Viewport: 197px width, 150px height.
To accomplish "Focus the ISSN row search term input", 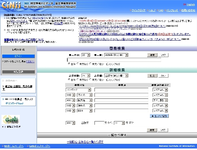I will [121, 110].
